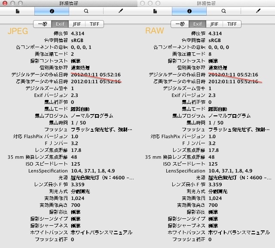The width and height of the screenshot is (275, 248).
Task: Click 35 mm equivalent value 48 in JPEG window
Action: click(x=74, y=157)
